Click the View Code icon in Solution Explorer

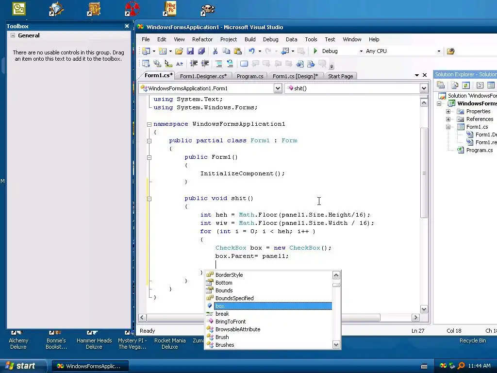[x=480, y=85]
